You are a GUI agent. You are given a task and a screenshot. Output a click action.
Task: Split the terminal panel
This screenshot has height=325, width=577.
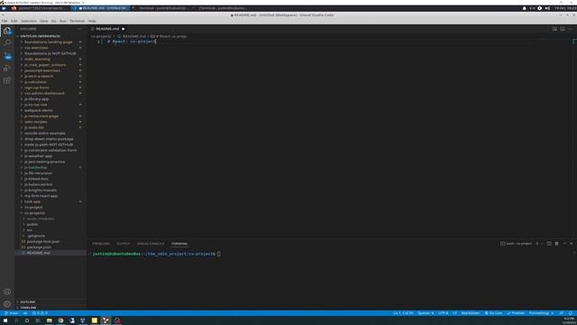pos(549,244)
